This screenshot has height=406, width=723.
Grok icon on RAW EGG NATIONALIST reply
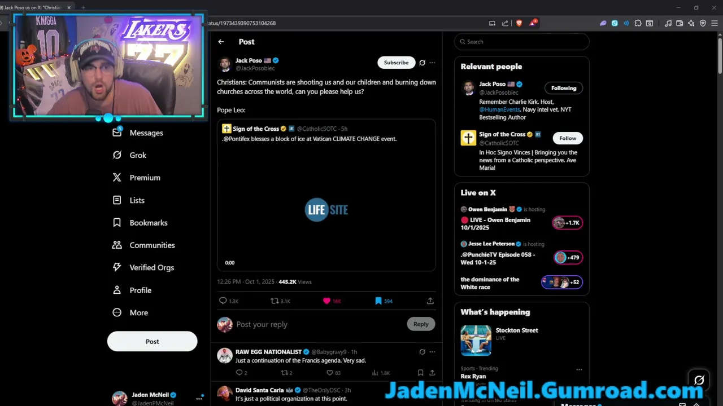click(422, 352)
